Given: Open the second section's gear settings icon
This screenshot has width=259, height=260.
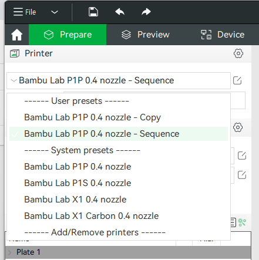Looking at the screenshot, I should click(x=238, y=127).
